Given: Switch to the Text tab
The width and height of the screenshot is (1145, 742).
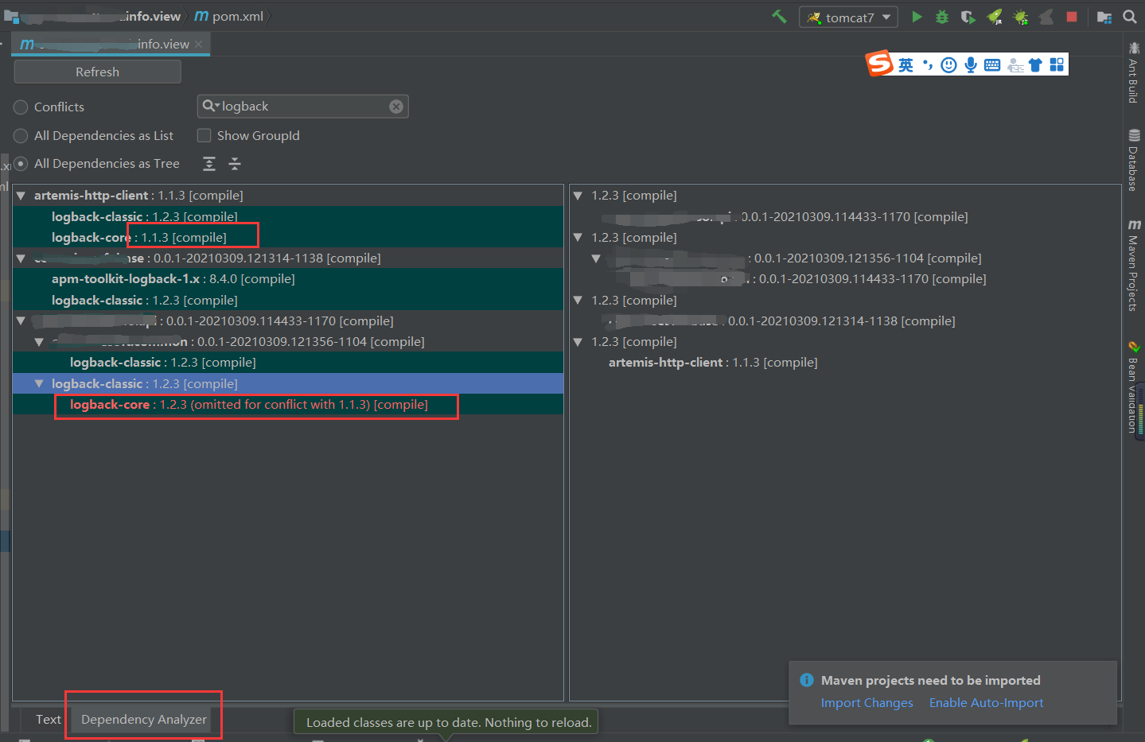Looking at the screenshot, I should tap(47, 719).
